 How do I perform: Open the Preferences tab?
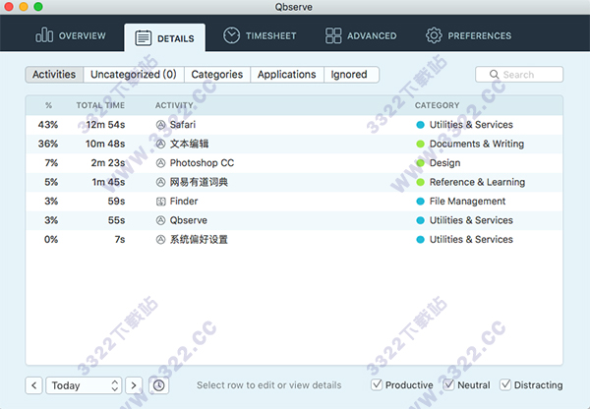tap(468, 35)
